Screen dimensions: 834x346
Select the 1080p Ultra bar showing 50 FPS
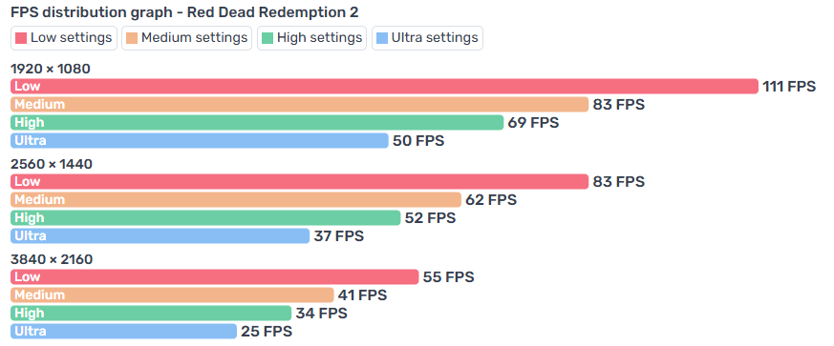click(200, 141)
